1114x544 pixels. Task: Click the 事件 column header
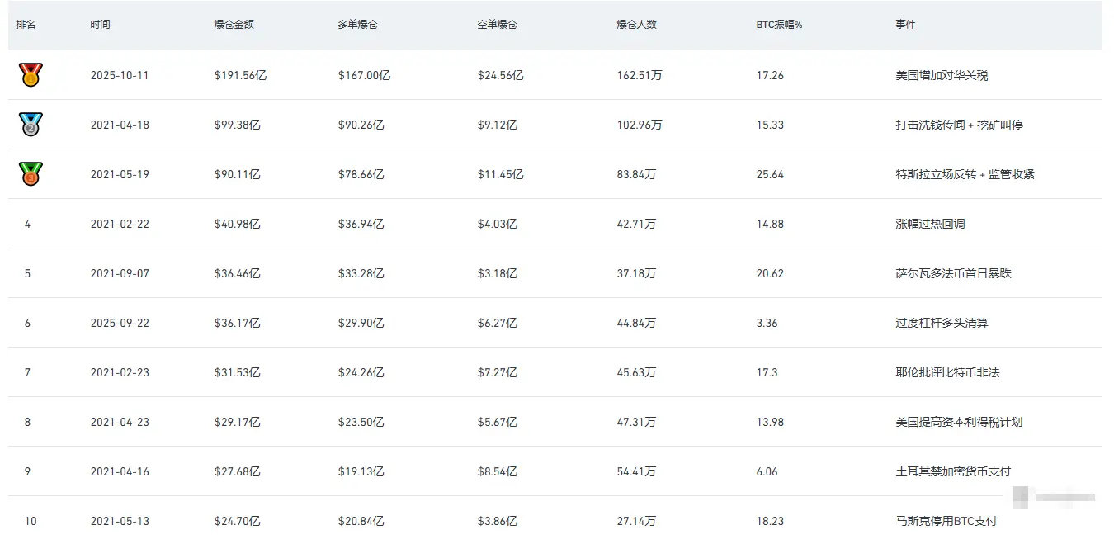[x=905, y=25]
